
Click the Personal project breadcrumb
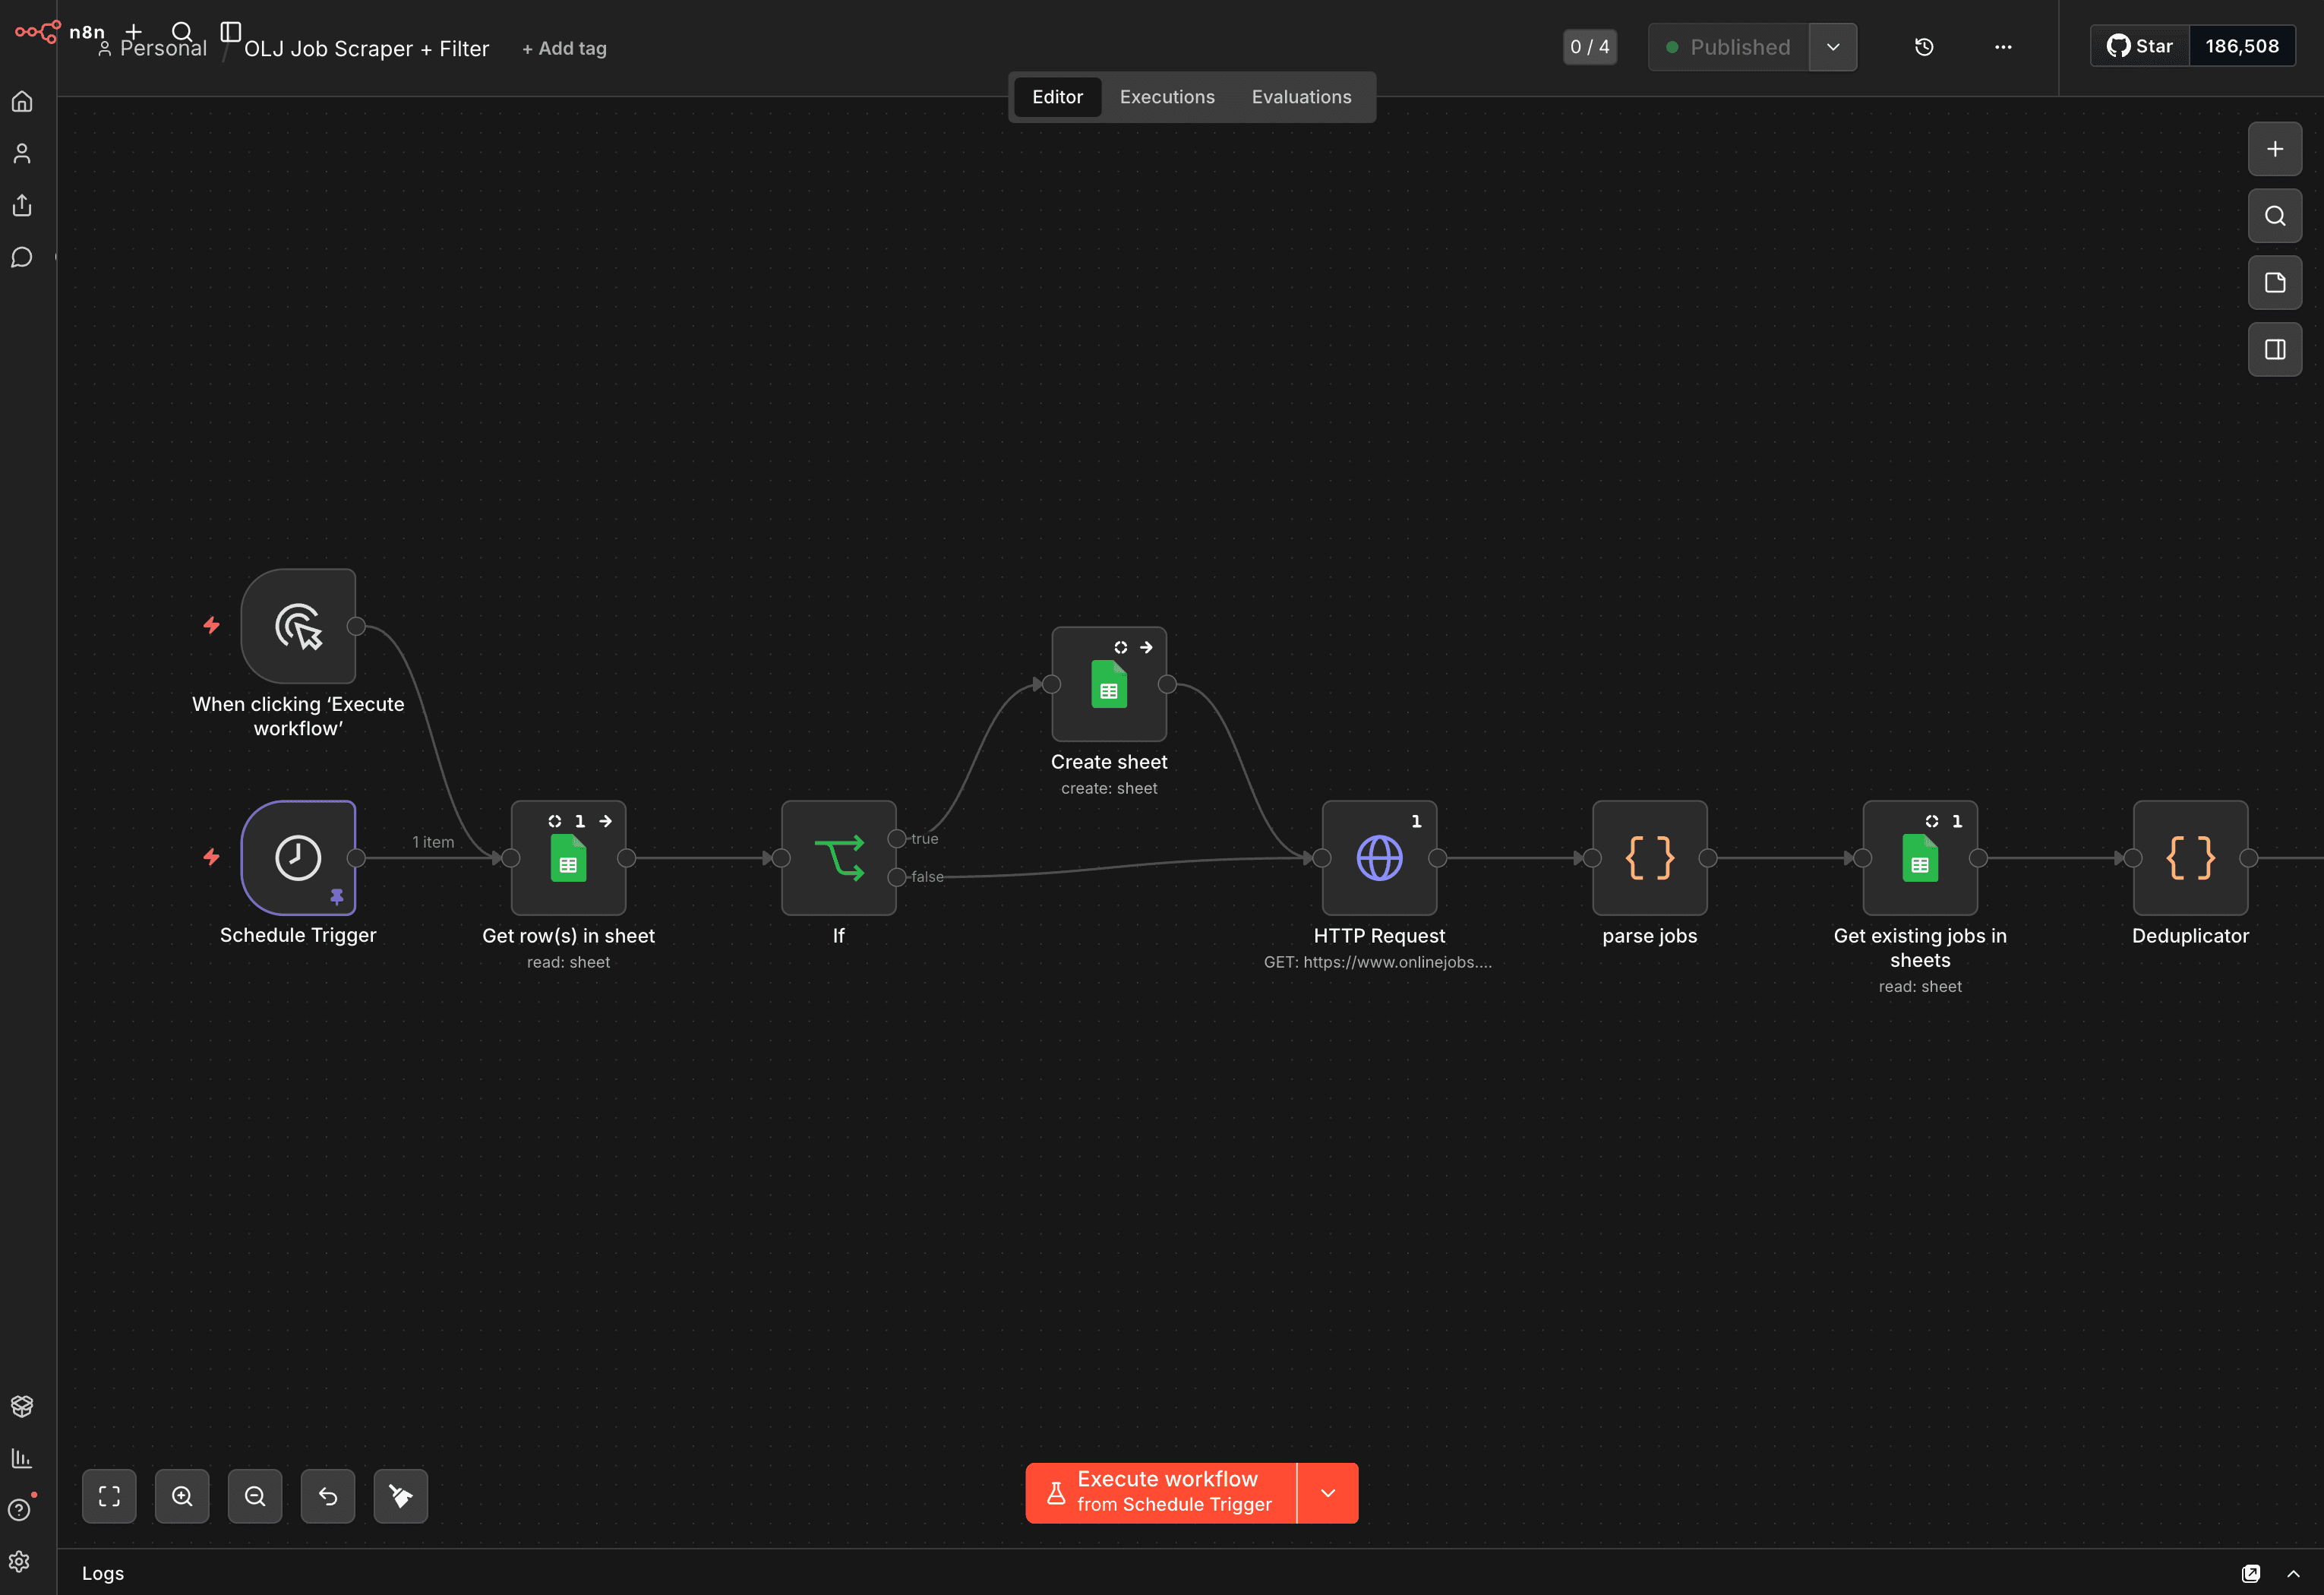pyautogui.click(x=152, y=48)
